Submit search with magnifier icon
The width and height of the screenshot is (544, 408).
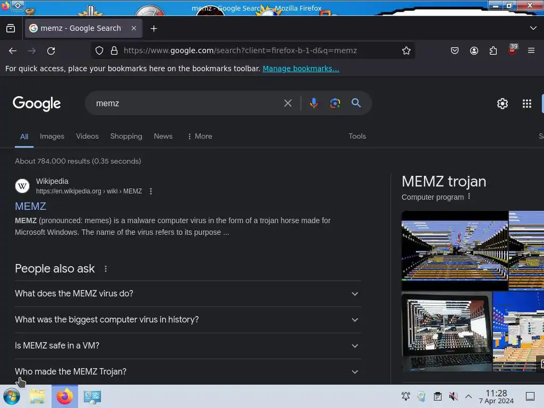pyautogui.click(x=356, y=103)
